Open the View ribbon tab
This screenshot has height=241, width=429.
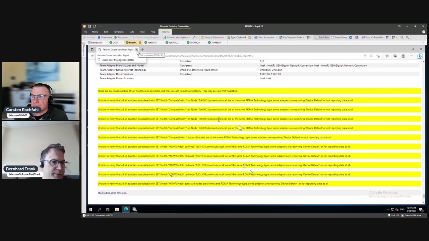click(142, 32)
